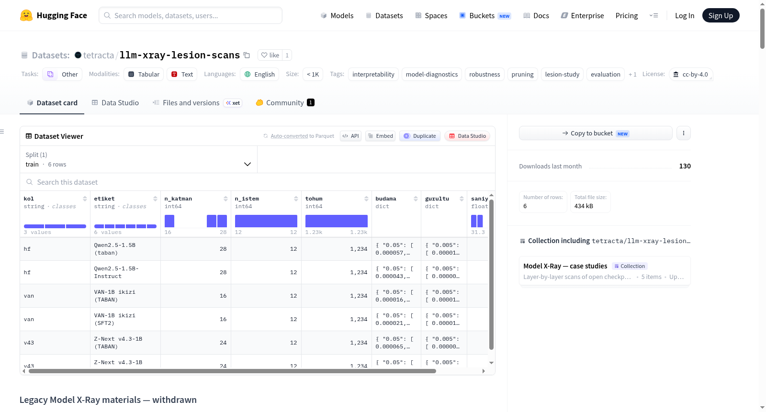Click the Embed button
This screenshot has width=766, height=412.
pyautogui.click(x=380, y=136)
